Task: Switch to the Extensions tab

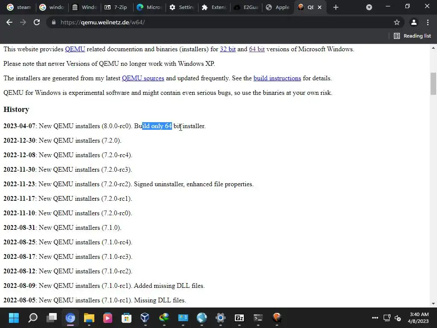Action: pos(214,7)
